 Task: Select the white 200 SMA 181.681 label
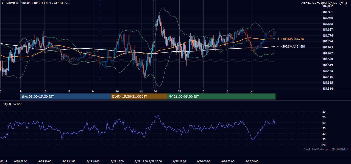[x=291, y=46]
